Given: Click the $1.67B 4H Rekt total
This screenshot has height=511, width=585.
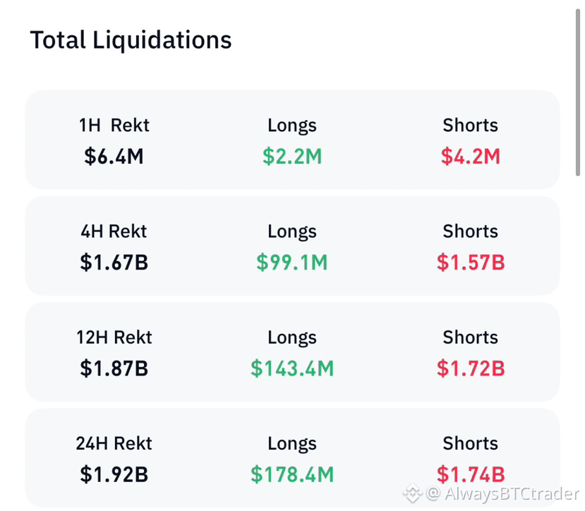Looking at the screenshot, I should (114, 262).
